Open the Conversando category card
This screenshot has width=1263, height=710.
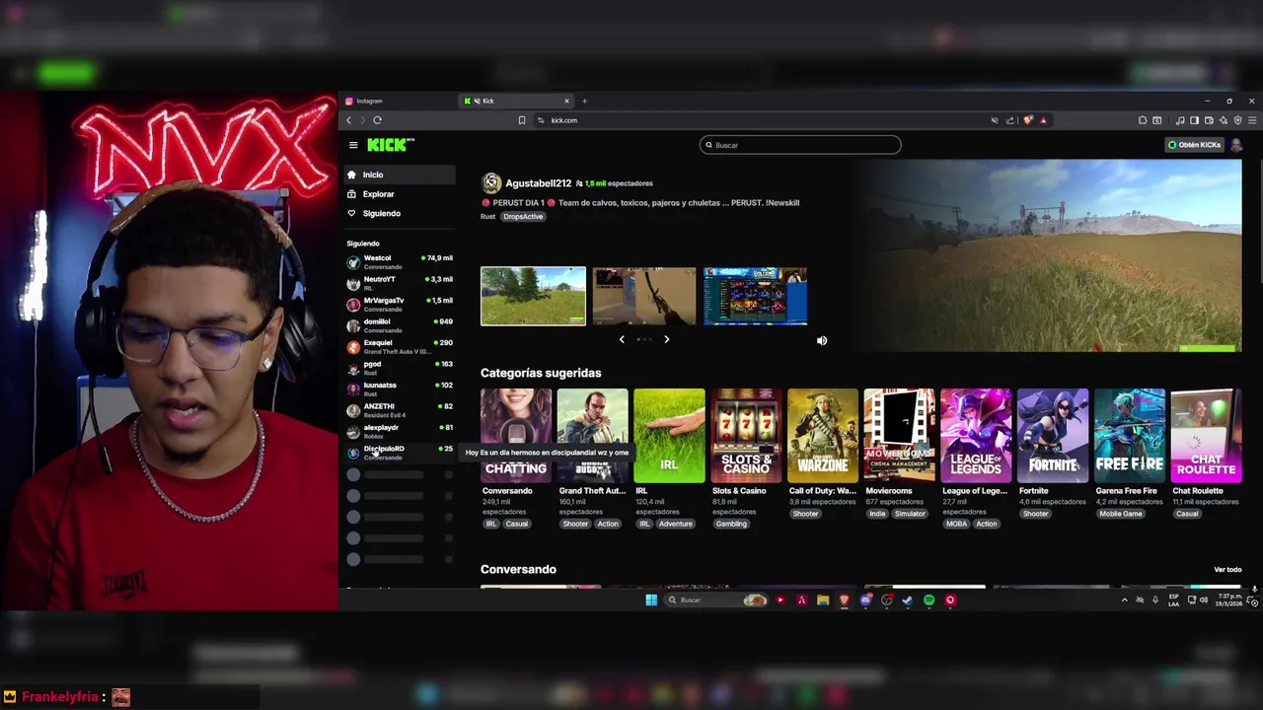(x=516, y=436)
